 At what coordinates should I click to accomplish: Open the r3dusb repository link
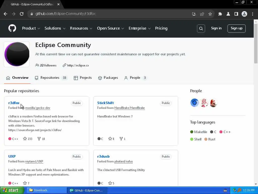[x=103, y=156]
